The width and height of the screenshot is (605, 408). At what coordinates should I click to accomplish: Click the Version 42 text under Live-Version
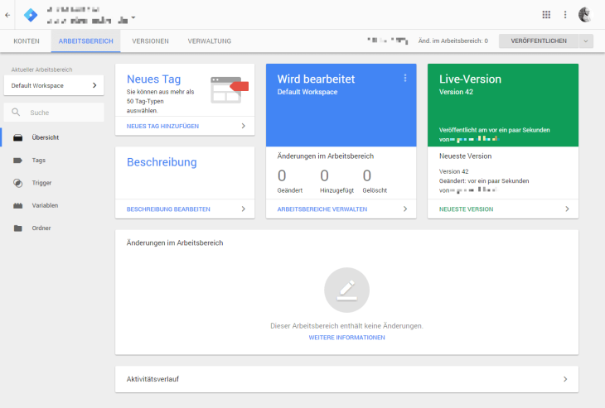456,92
